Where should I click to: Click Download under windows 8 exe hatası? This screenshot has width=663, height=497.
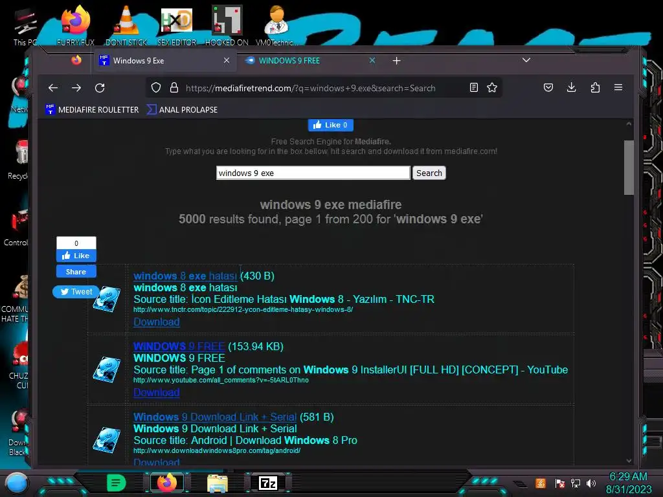(x=157, y=322)
